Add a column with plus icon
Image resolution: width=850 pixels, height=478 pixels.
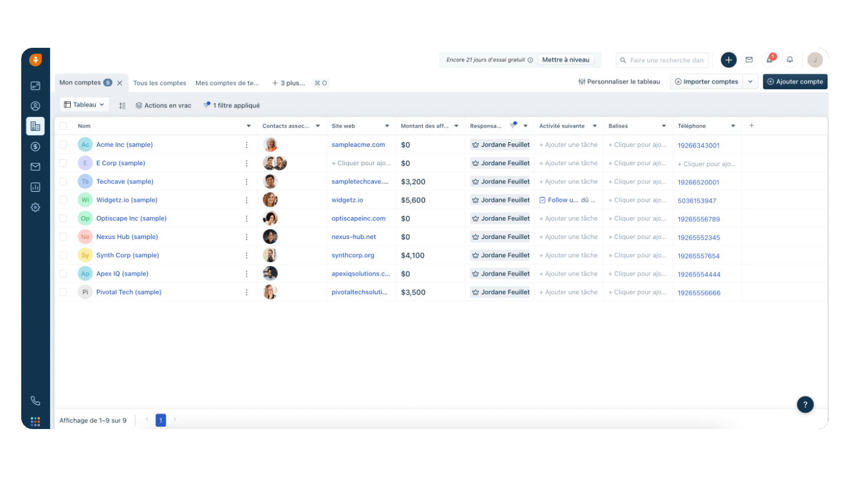click(x=751, y=126)
